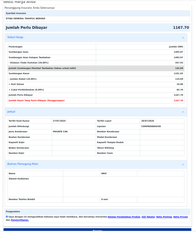Click the Bayaran payment button

tap(97, 230)
